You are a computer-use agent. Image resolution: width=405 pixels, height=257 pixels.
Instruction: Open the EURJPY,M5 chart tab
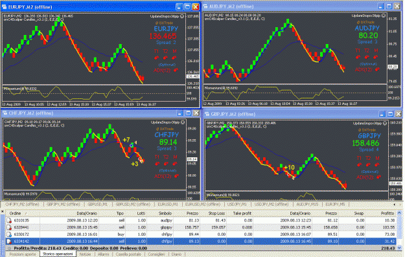click(x=335, y=205)
